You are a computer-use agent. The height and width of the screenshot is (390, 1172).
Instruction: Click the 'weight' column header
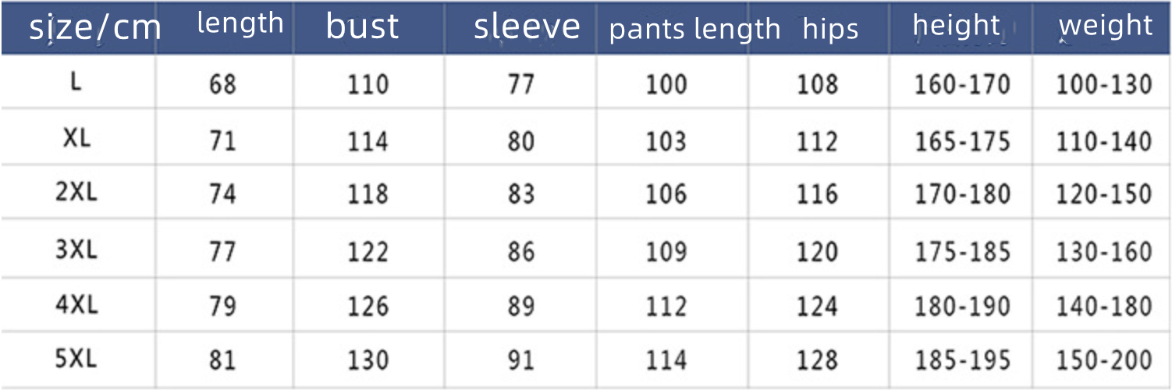1105,26
